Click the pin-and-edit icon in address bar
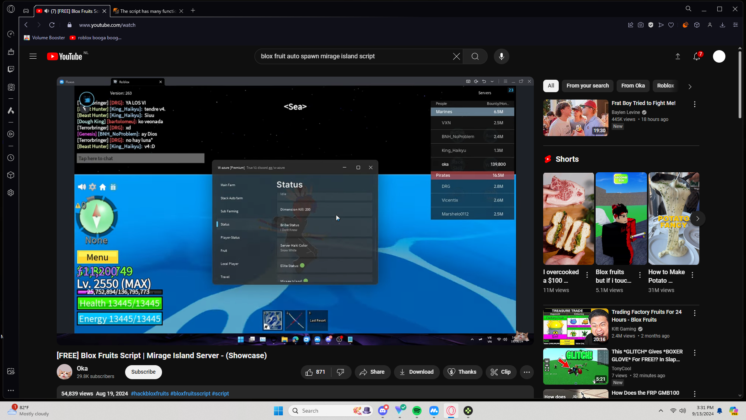Image resolution: width=746 pixels, height=420 pixels. 631,25
